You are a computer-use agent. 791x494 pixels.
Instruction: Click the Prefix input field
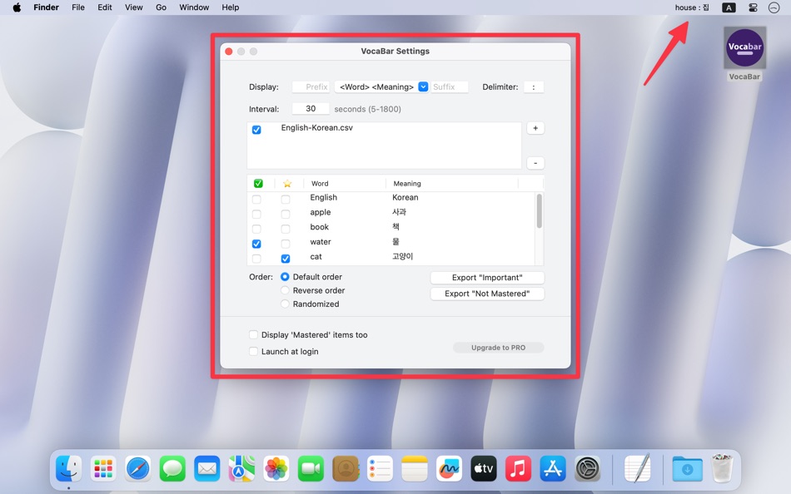pos(311,86)
